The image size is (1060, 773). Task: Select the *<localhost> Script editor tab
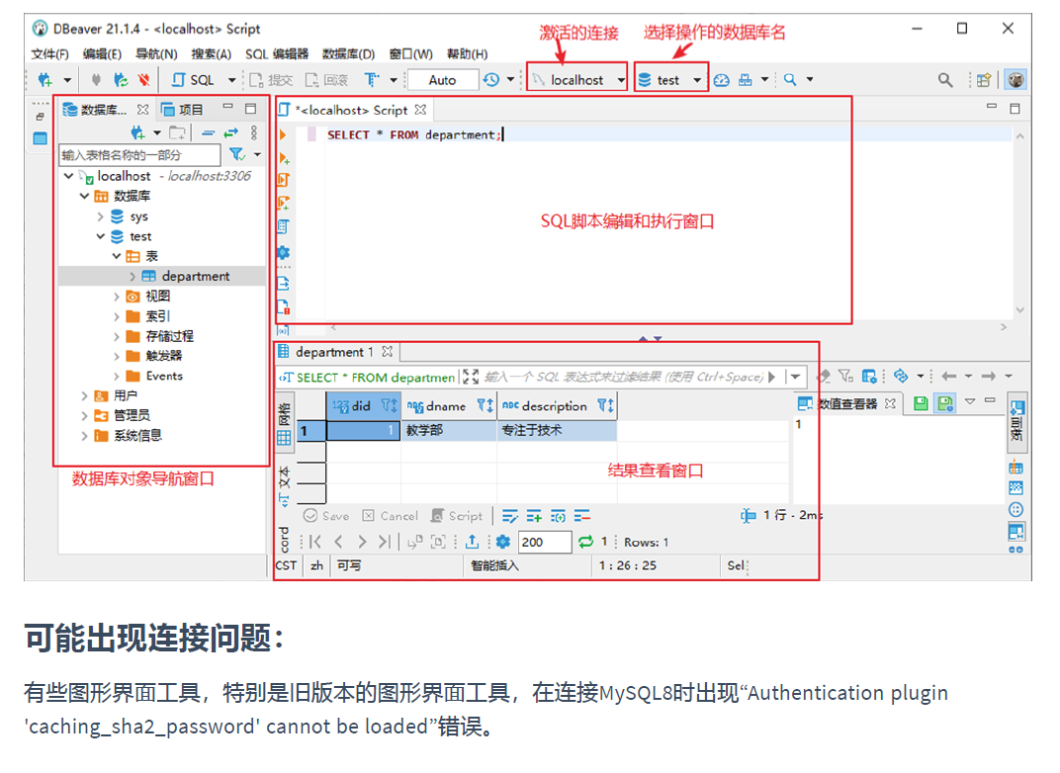point(351,110)
